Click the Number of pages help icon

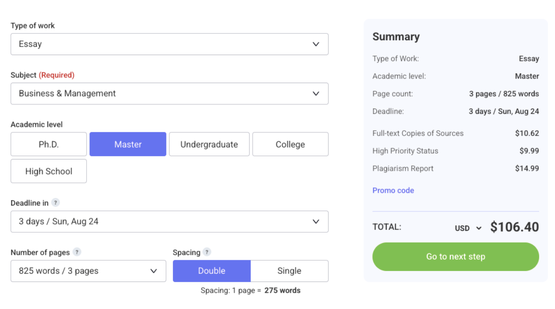pos(77,252)
